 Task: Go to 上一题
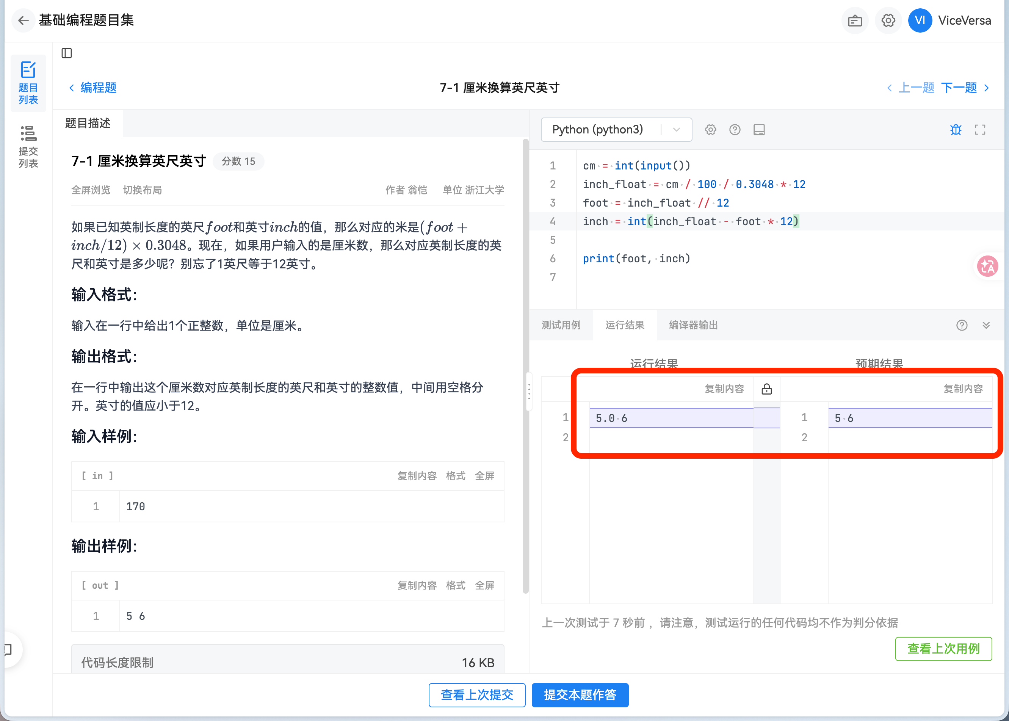click(x=910, y=88)
